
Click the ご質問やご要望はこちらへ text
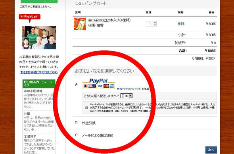coord(36,7)
